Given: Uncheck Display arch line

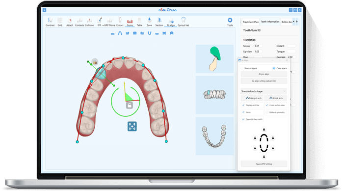Looking at the screenshot, I should click(243, 105).
